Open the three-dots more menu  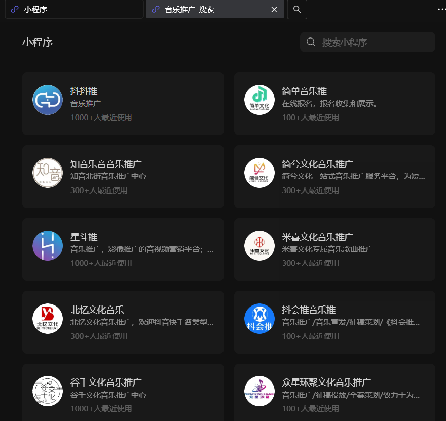click(x=442, y=10)
